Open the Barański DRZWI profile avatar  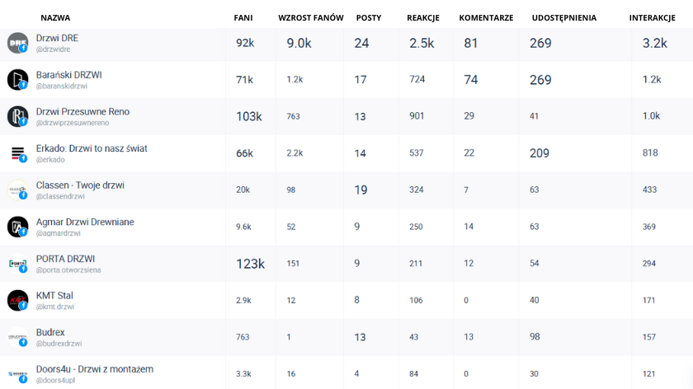click(x=17, y=80)
